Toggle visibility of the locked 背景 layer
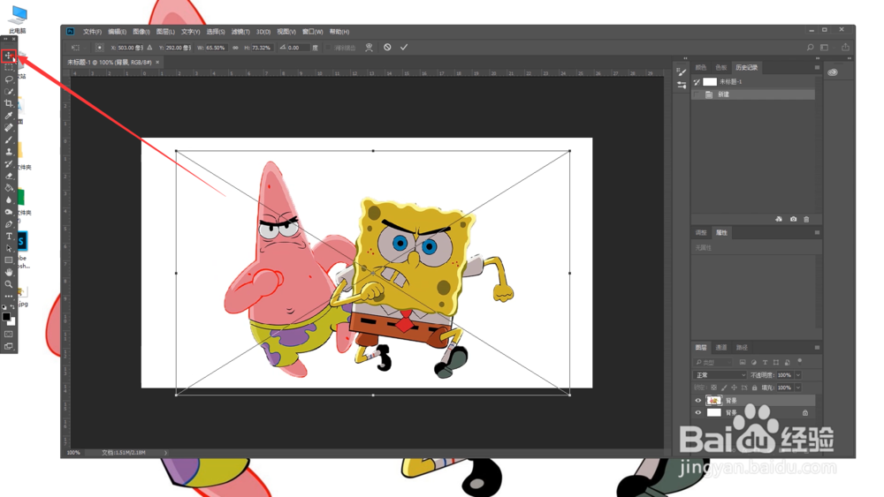Viewport: 884px width, 497px height. [698, 412]
